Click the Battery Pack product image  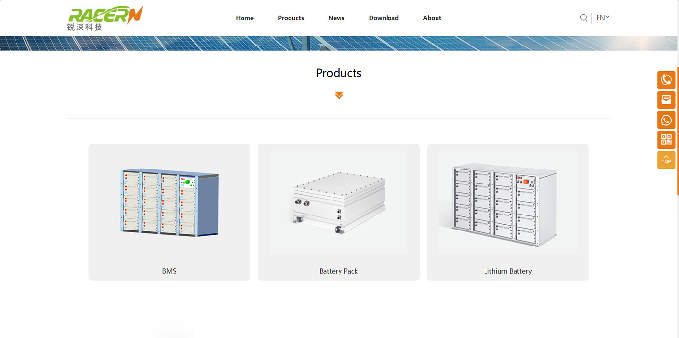[339, 202]
